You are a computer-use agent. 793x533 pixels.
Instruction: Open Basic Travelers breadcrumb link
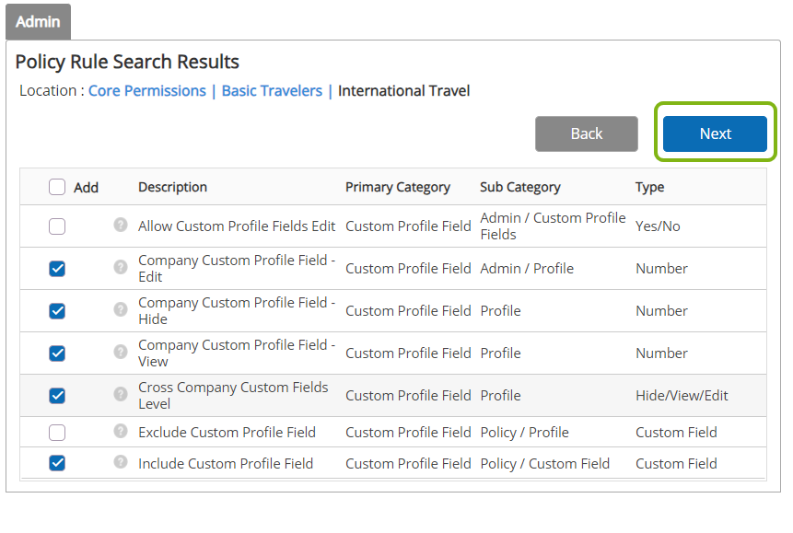click(272, 90)
